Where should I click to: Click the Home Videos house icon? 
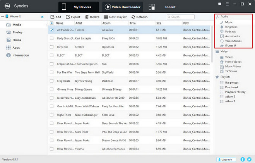point(222,62)
